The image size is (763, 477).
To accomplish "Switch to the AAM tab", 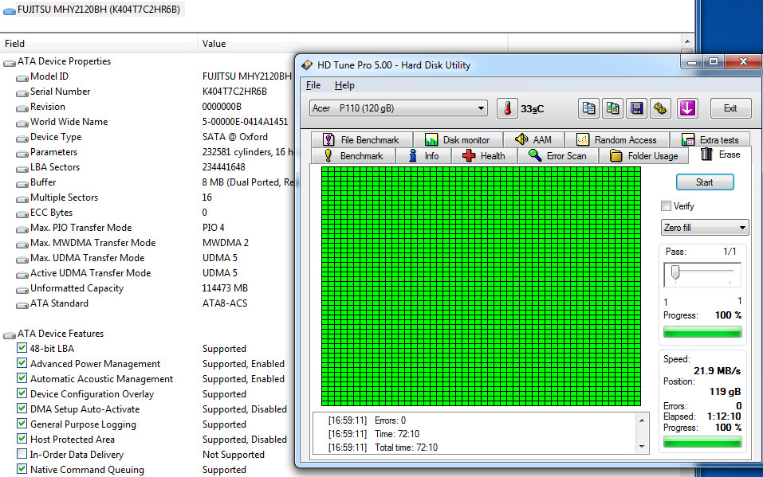I will (533, 140).
